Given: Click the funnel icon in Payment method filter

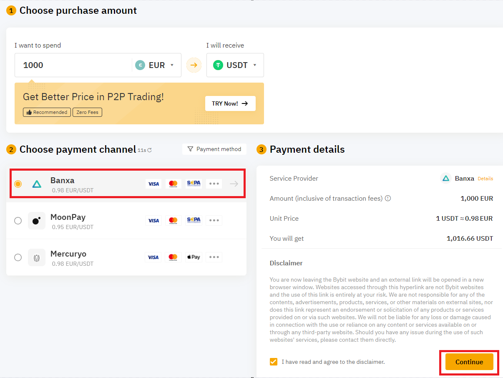Looking at the screenshot, I should click(x=190, y=149).
